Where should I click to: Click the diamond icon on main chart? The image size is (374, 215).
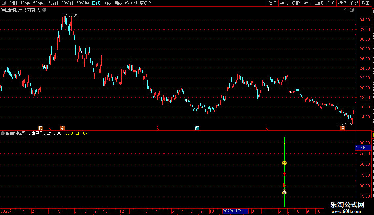[346, 10]
